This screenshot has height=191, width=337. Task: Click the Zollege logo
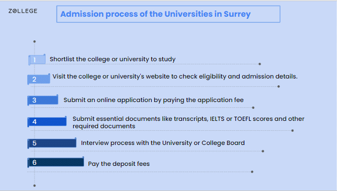click(x=23, y=11)
